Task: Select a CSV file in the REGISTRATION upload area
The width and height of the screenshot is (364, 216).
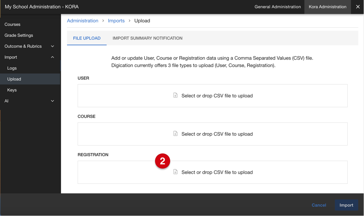Action: pyautogui.click(x=213, y=172)
